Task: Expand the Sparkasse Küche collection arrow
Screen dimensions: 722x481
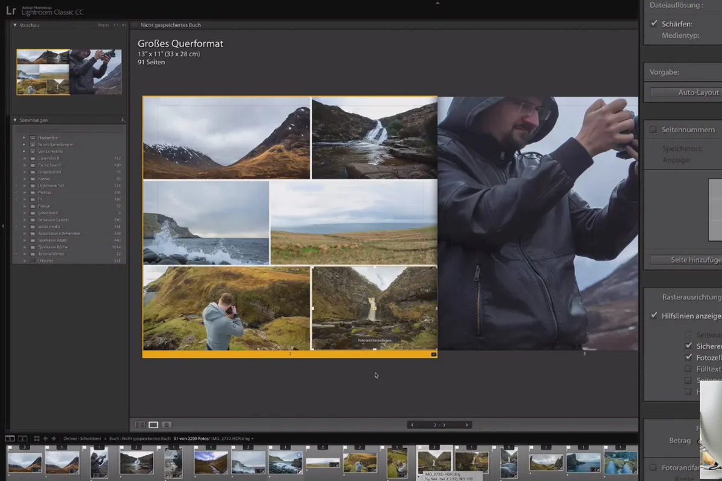Action: 25,247
